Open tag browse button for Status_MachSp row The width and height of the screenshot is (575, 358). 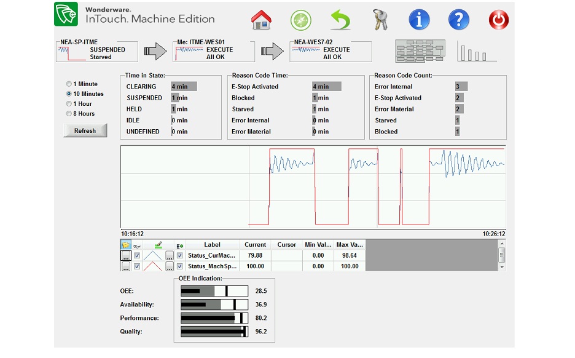pos(126,266)
